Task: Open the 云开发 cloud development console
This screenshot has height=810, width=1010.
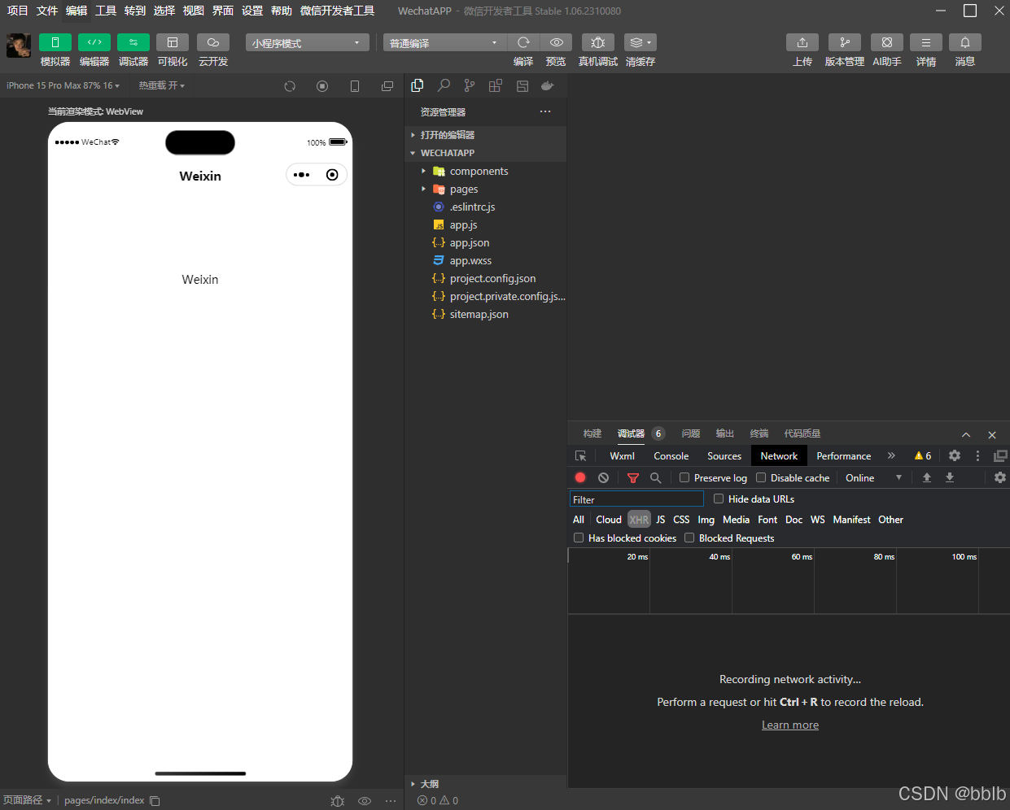Action: pyautogui.click(x=213, y=42)
